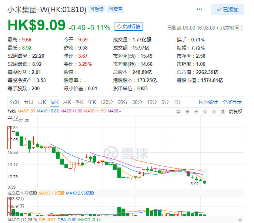The height and width of the screenshot is (223, 254).
Task: Click the current price HK$9.09
Action: click(x=36, y=25)
